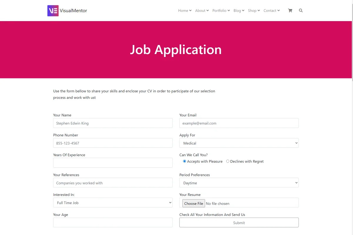Click the VisualMentor logo icon

[53, 11]
